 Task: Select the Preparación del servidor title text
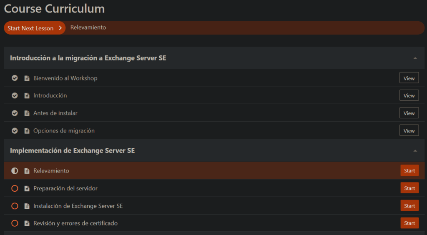tap(65, 188)
